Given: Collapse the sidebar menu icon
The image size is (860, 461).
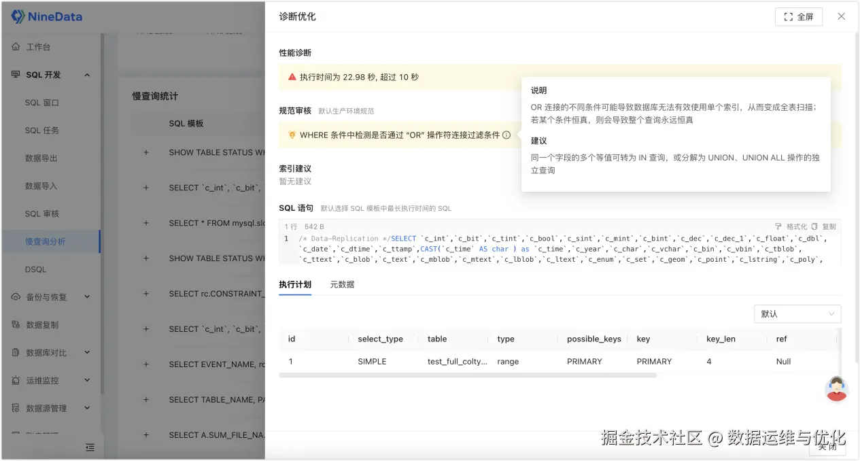Looking at the screenshot, I should point(90,447).
